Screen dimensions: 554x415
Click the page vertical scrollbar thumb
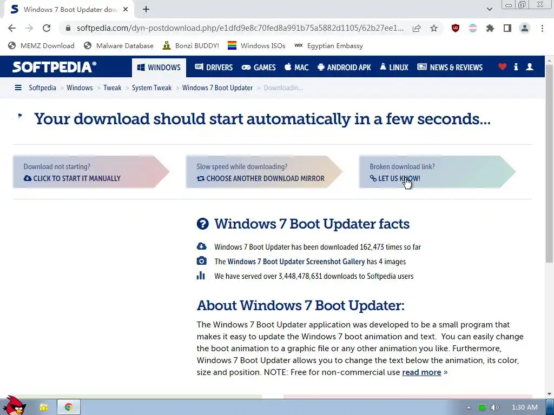[x=549, y=163]
